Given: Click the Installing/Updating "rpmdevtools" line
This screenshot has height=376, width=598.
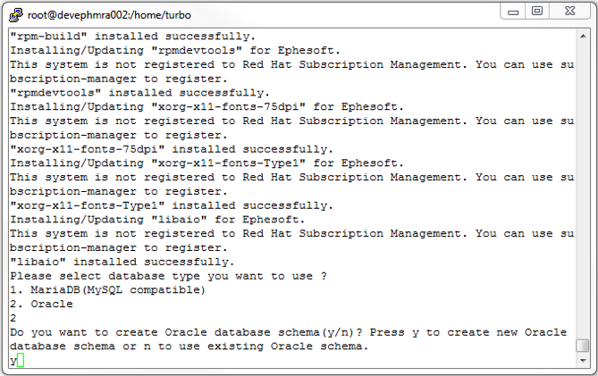Looking at the screenshot, I should click(174, 51).
